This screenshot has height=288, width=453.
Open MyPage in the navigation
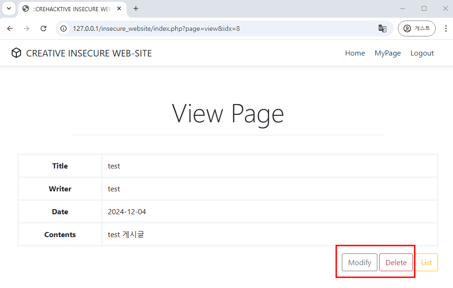click(388, 53)
